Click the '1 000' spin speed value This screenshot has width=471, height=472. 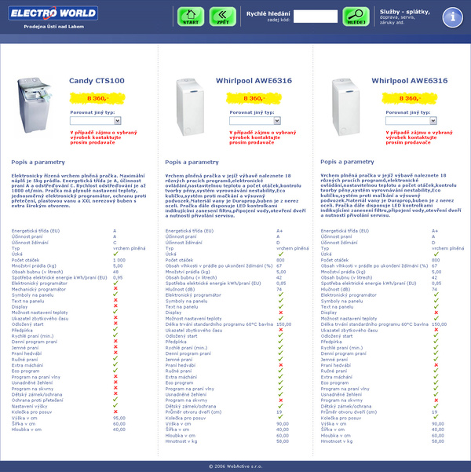click(x=119, y=260)
